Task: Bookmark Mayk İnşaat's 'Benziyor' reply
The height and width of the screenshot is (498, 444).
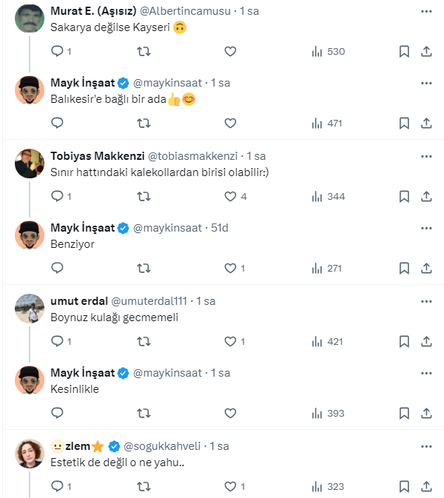Action: point(404,268)
